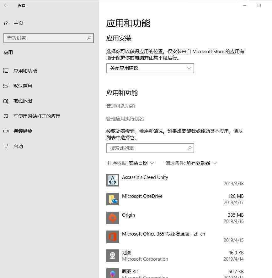The image size is (272, 278).
Task: Click the 2019/4/17 install date
Action: [x=234, y=203]
